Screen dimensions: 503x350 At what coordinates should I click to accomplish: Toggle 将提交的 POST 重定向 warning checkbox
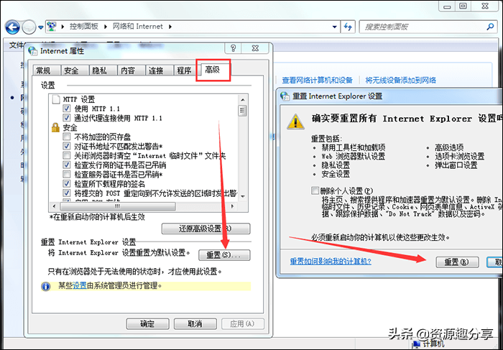pos(66,193)
